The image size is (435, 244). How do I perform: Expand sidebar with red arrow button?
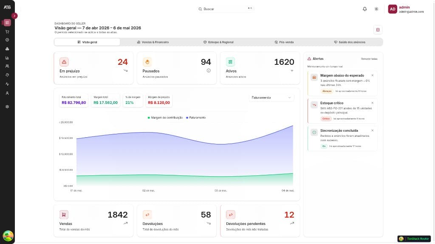coord(14,16)
